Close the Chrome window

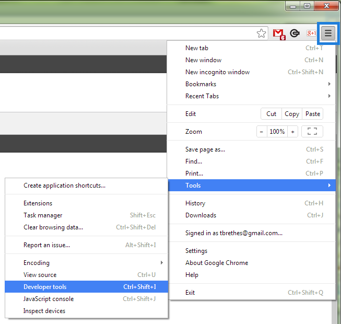[x=326, y=6]
